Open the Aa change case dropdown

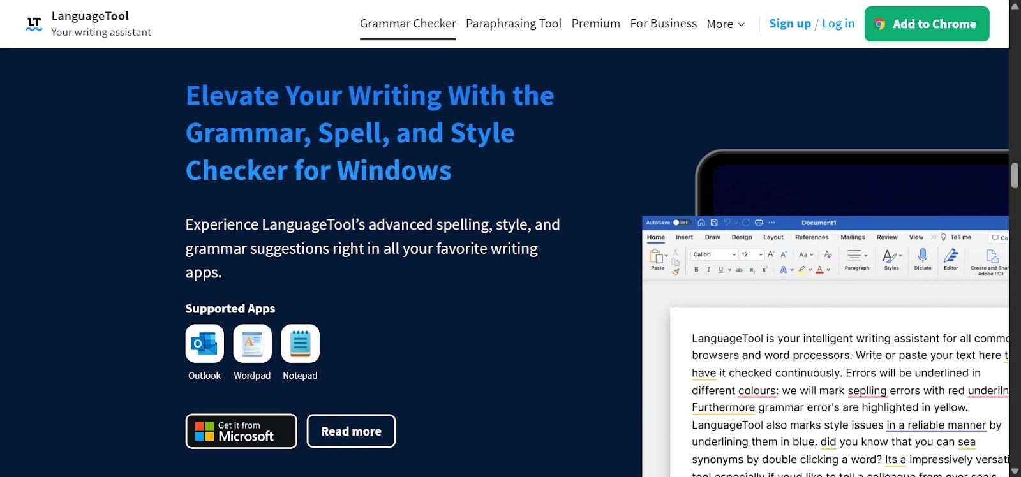coord(806,254)
